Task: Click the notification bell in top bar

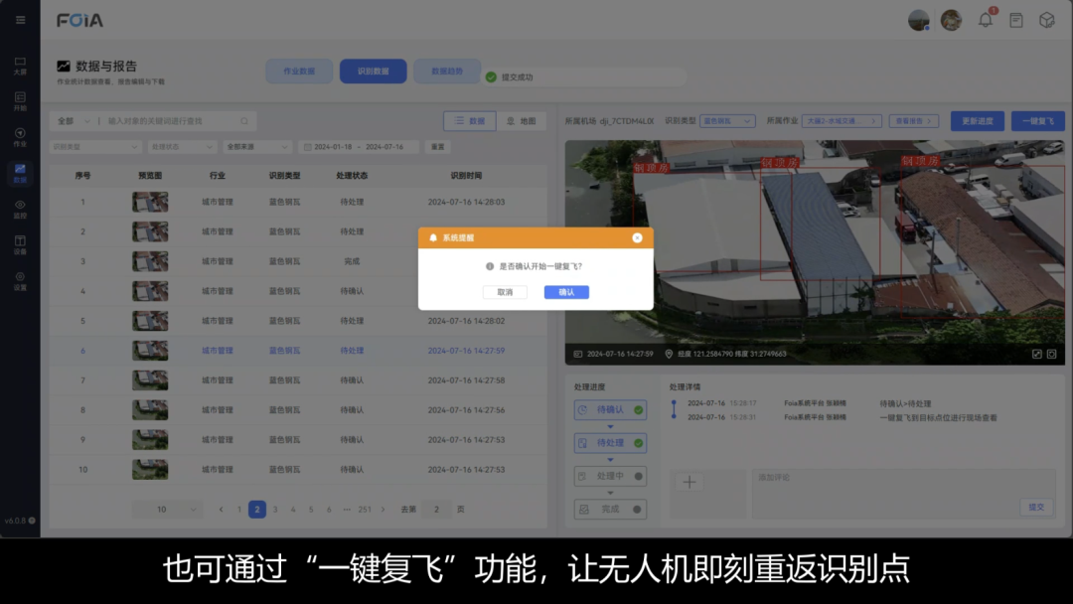Action: (x=986, y=20)
